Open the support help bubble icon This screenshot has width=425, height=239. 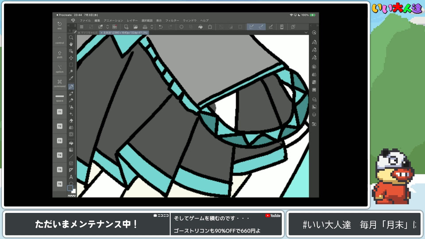point(293,27)
